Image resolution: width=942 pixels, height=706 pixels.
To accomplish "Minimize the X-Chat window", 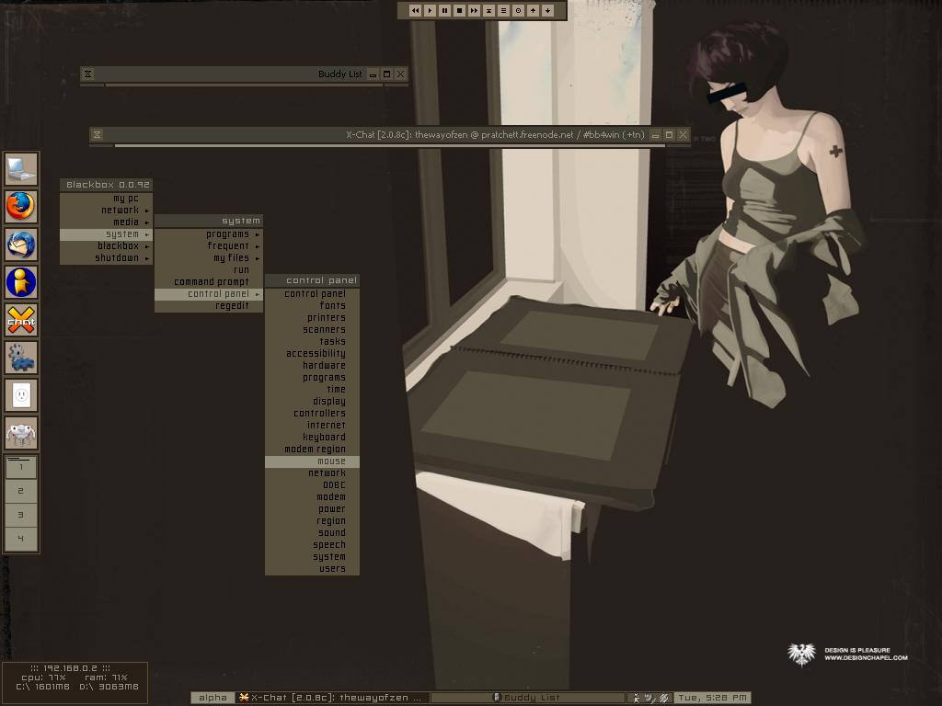I will [655, 134].
